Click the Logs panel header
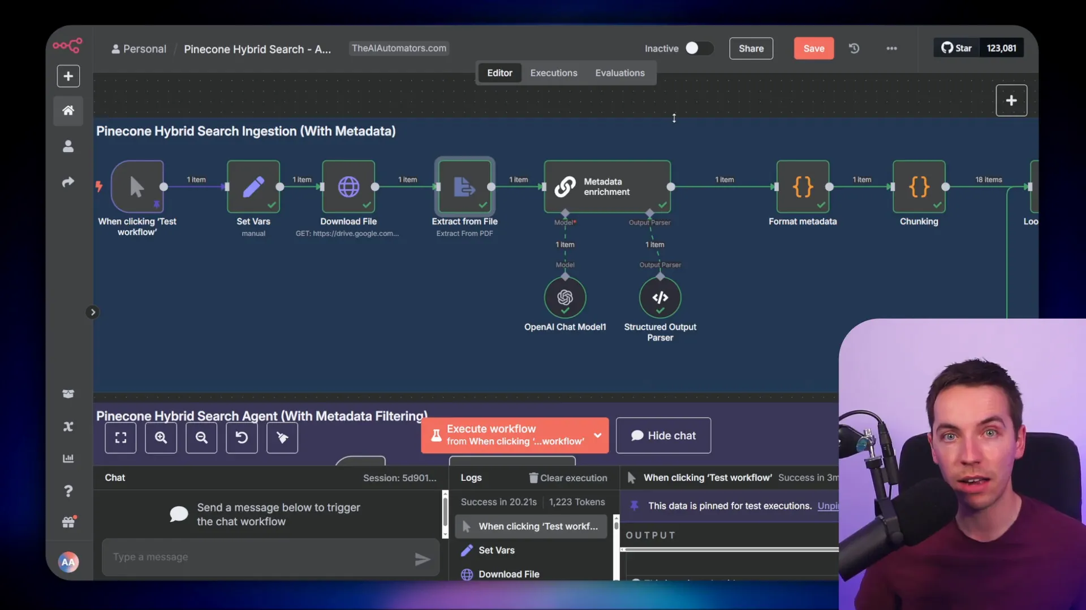1086x610 pixels. 471,478
